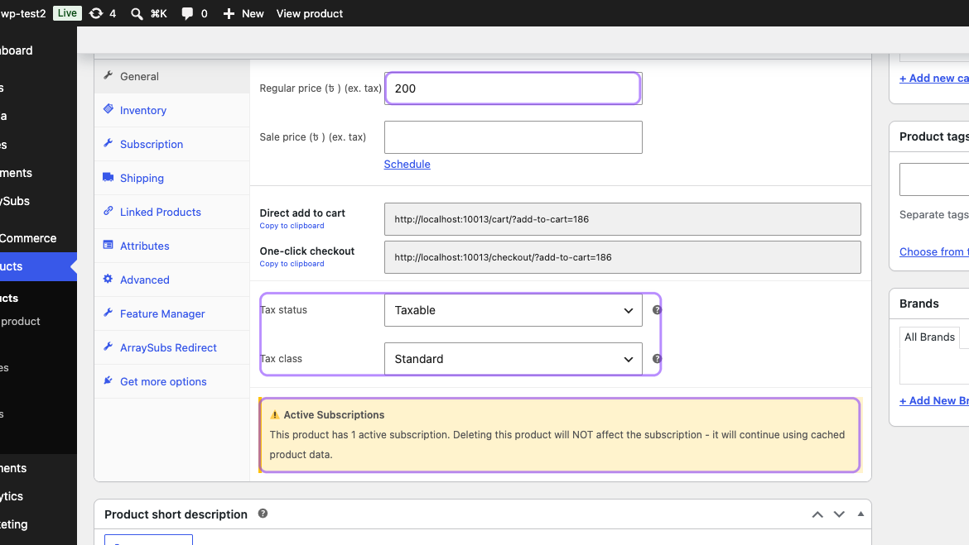This screenshot has height=545, width=969.
Task: Open the Tax status dropdown
Action: point(513,310)
